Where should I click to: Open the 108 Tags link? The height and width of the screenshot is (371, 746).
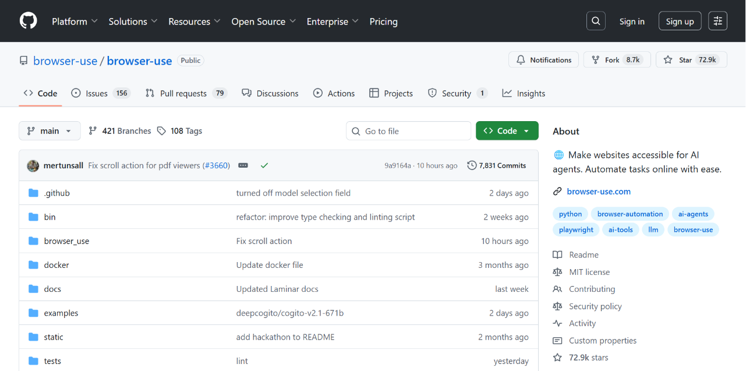[179, 131]
